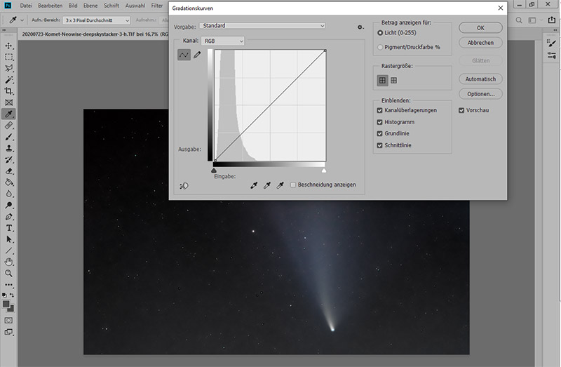The height and width of the screenshot is (367, 561).
Task: Select the Zoom tool
Action: click(x=9, y=274)
